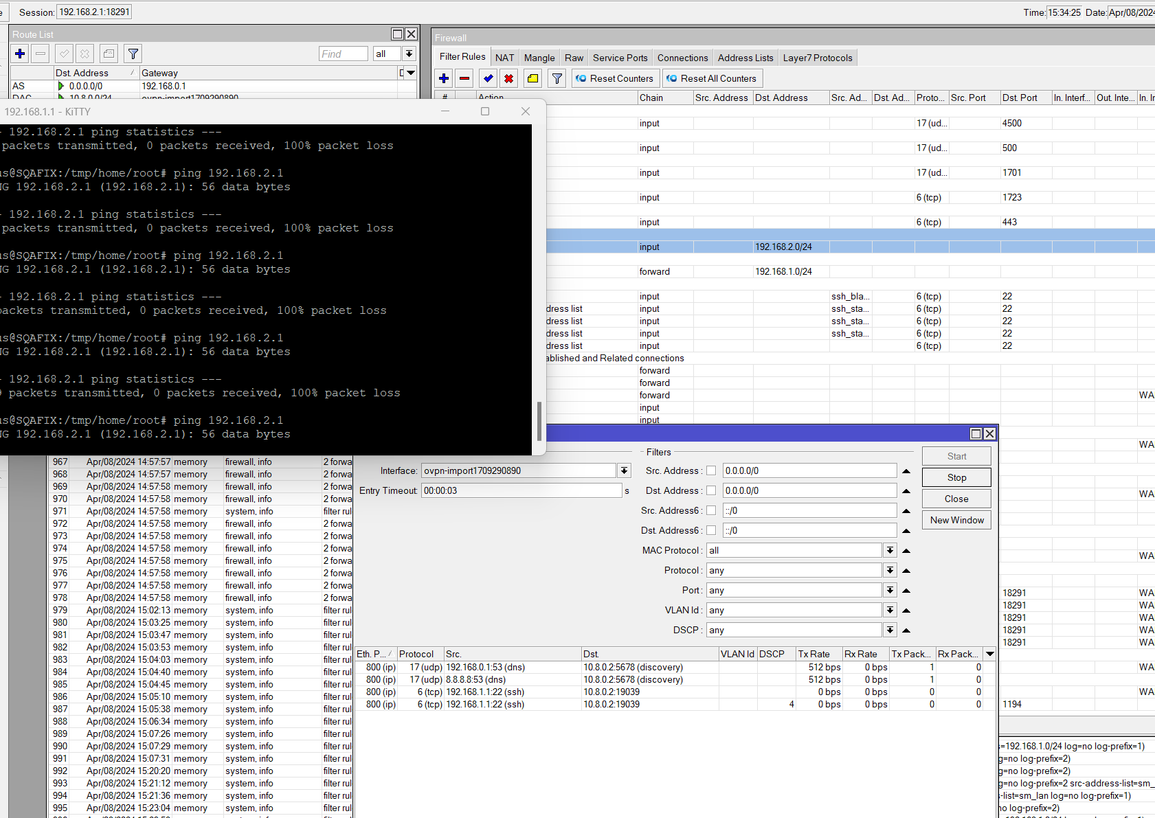Switch to the NAT tab
Image resolution: width=1155 pixels, height=818 pixels.
(504, 58)
